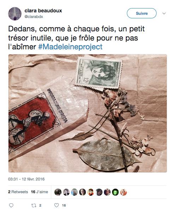Click the like count 16 beside heart

(64, 206)
